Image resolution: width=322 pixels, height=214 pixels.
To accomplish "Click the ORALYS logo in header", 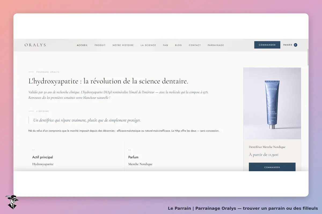I will 35,45.
